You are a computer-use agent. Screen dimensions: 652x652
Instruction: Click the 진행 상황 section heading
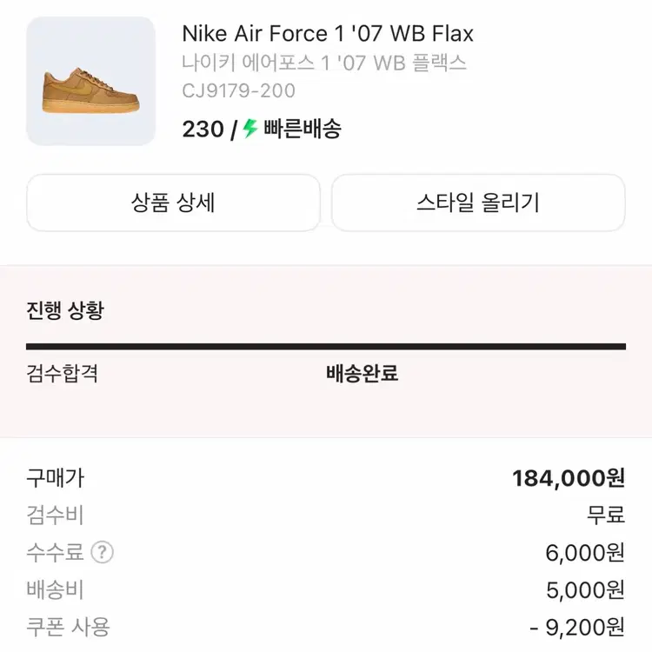click(65, 310)
